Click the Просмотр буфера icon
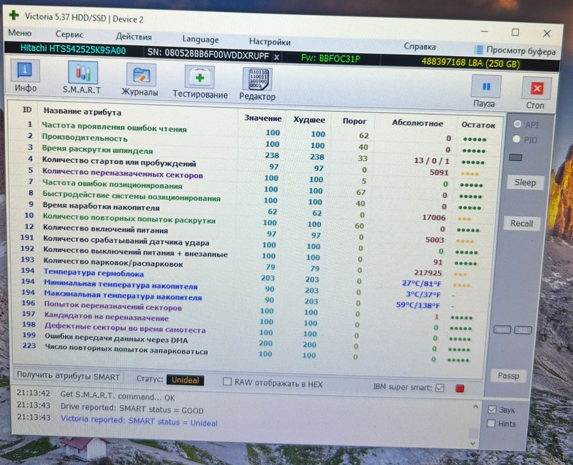This screenshot has width=573, height=465. (478, 49)
